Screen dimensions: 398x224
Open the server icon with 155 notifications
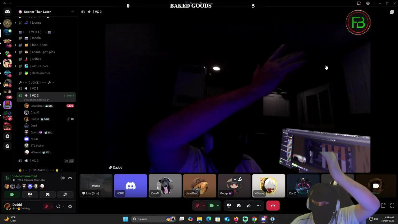tap(7, 94)
